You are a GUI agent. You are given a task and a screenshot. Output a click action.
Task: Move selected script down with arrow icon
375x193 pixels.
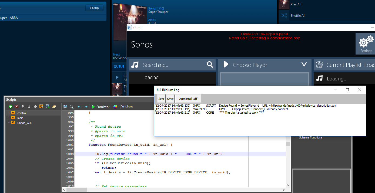pyautogui.click(x=29, y=107)
